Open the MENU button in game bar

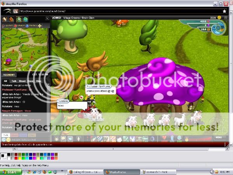219,137
